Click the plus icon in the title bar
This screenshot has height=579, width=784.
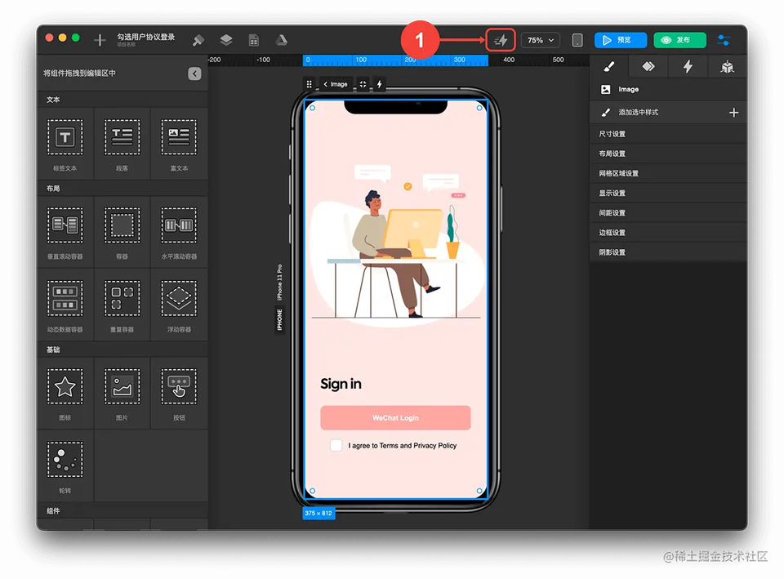point(100,40)
